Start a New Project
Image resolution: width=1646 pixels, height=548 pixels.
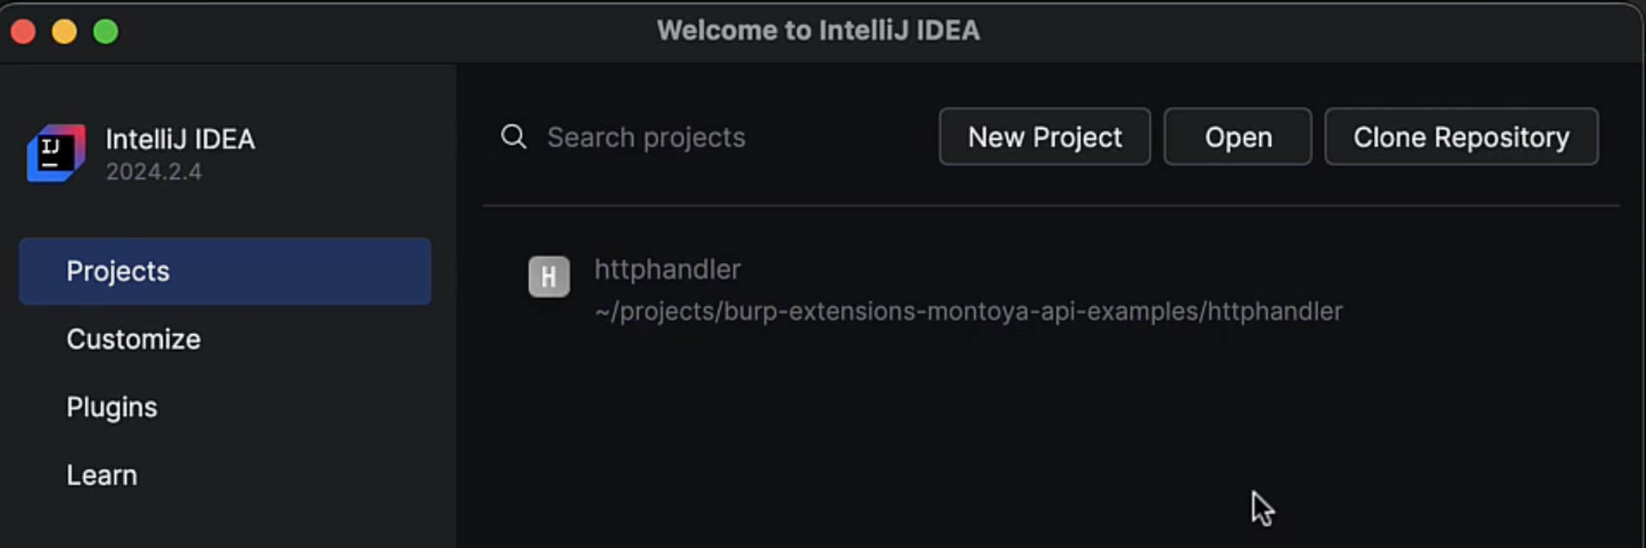point(1044,136)
